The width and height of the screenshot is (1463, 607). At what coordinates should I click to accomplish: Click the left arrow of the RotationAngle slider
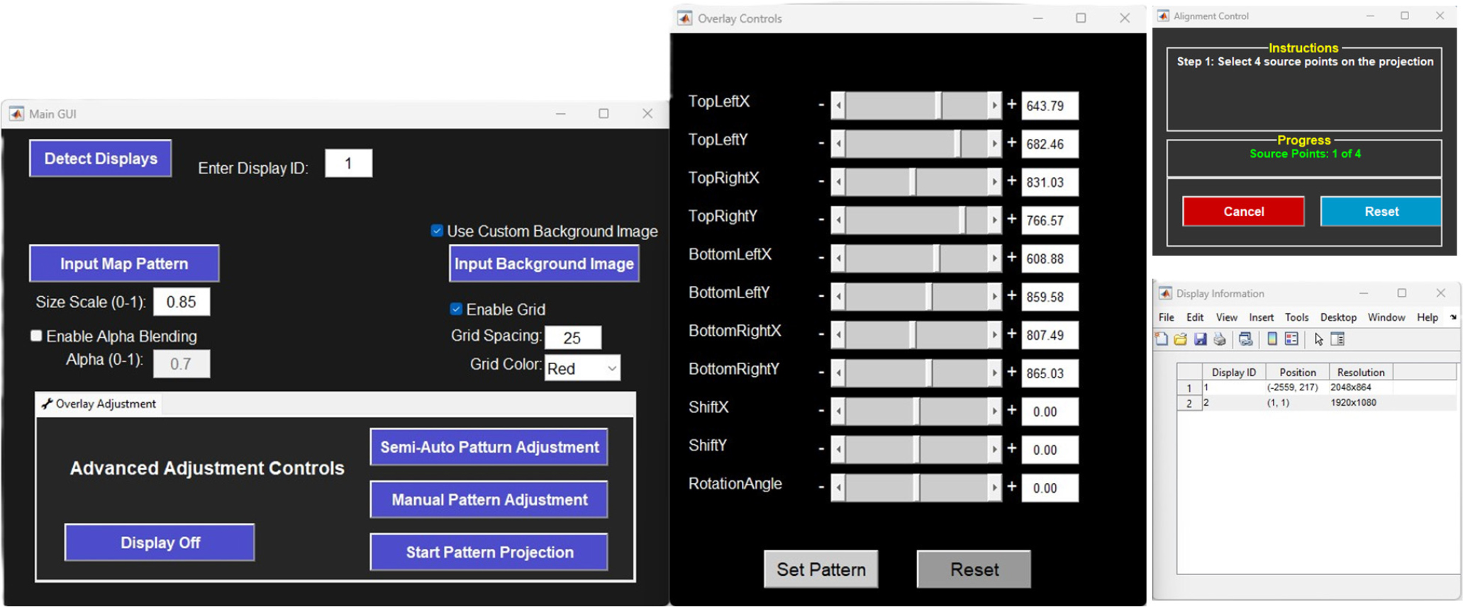pos(839,488)
